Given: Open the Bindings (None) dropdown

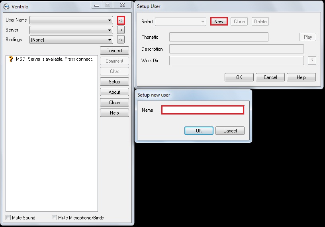Looking at the screenshot, I should click(71, 39).
